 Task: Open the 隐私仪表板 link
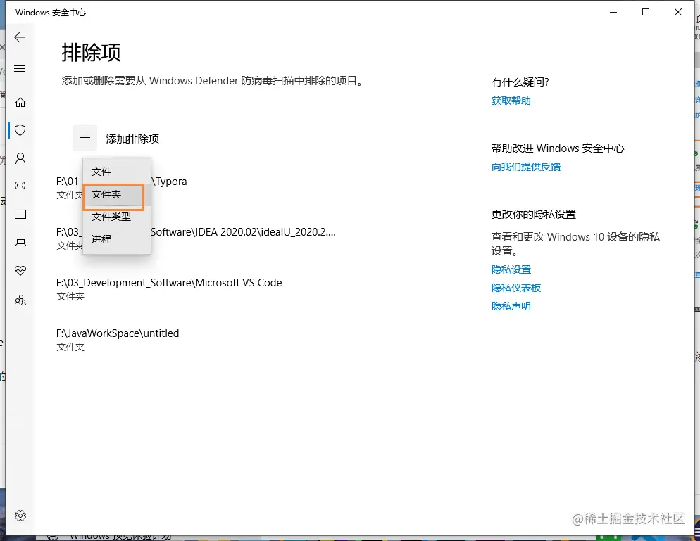516,288
